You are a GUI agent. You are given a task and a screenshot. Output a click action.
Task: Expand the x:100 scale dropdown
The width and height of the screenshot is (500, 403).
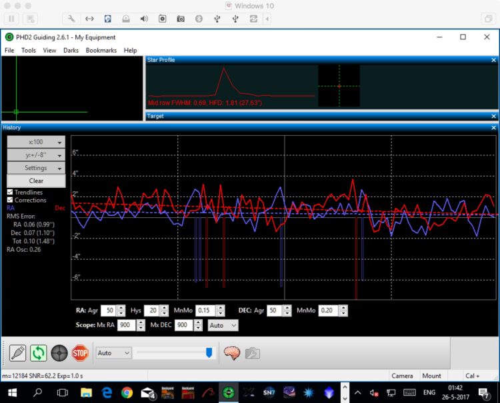coord(36,142)
